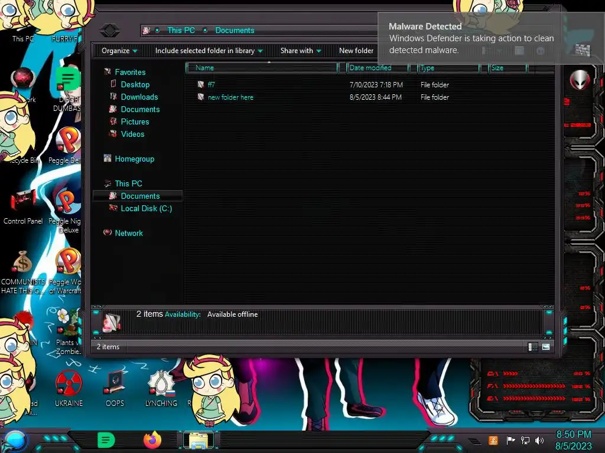Open the Plants vs Zombies desktop shortcut
Viewport: 605px width, 453px height.
coord(68,331)
